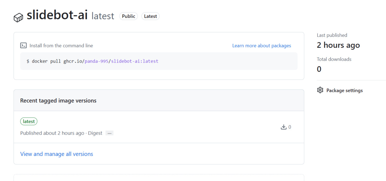Image resolution: width=386 pixels, height=181 pixels.
Task: Click panda-995 in the docker command
Action: pyautogui.click(x=96, y=61)
